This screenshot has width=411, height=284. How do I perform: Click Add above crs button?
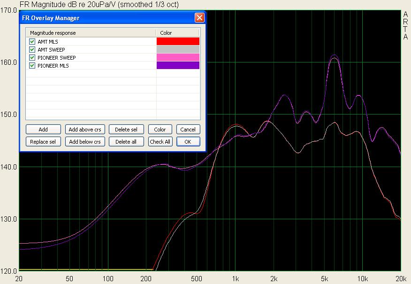click(x=85, y=130)
